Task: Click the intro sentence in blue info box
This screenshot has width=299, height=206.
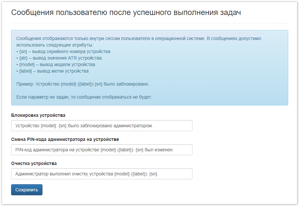Action: pos(139,38)
